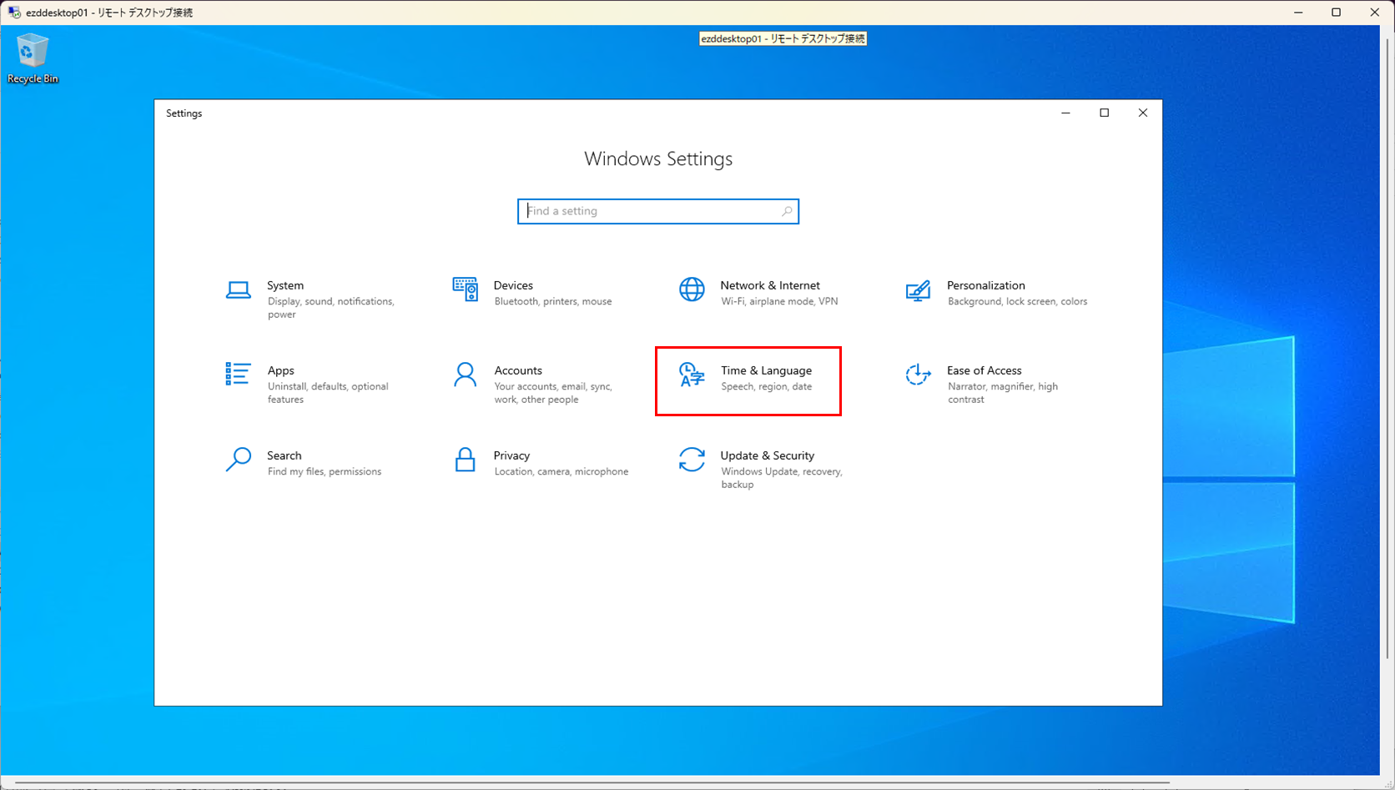Open the highlighted Time & Language settings
The height and width of the screenshot is (790, 1395).
pos(748,380)
